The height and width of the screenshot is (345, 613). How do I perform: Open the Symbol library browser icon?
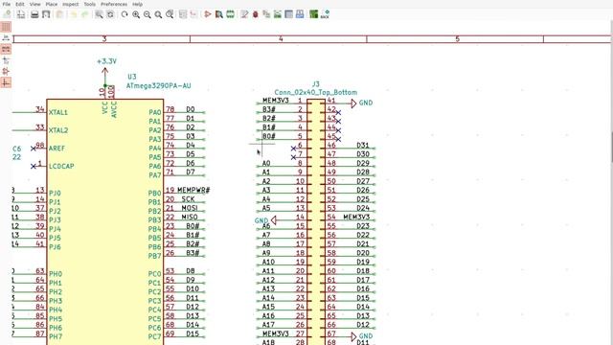[219, 14]
